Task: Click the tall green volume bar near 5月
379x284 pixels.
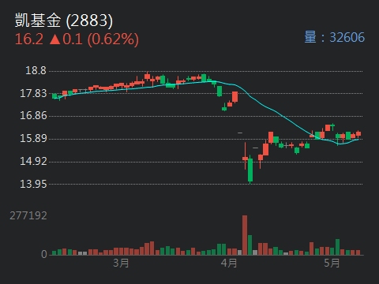Action: [337, 247]
